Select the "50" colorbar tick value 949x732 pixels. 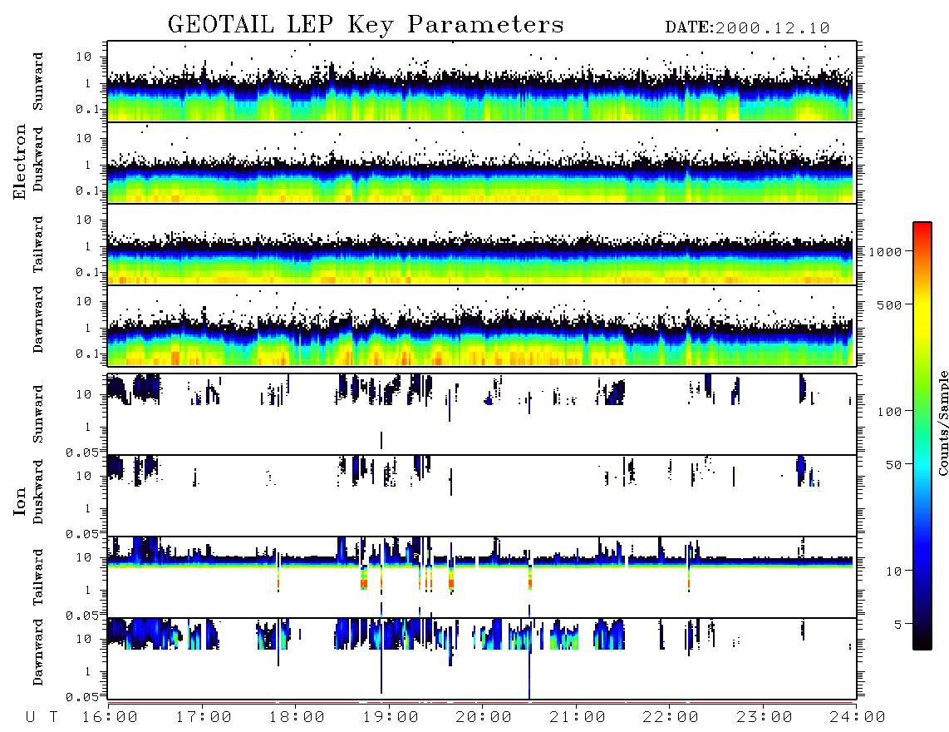click(893, 465)
